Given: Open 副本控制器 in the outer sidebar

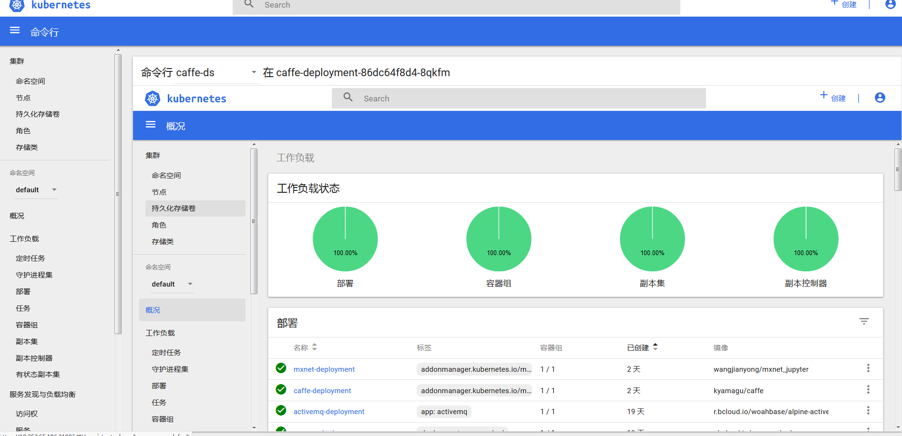Looking at the screenshot, I should click(34, 358).
